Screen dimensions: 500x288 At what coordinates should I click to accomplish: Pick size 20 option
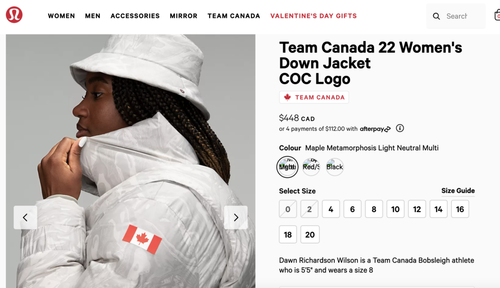coord(310,235)
